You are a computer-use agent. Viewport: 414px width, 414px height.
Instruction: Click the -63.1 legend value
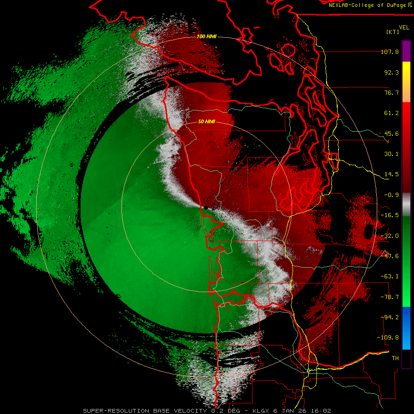point(390,276)
